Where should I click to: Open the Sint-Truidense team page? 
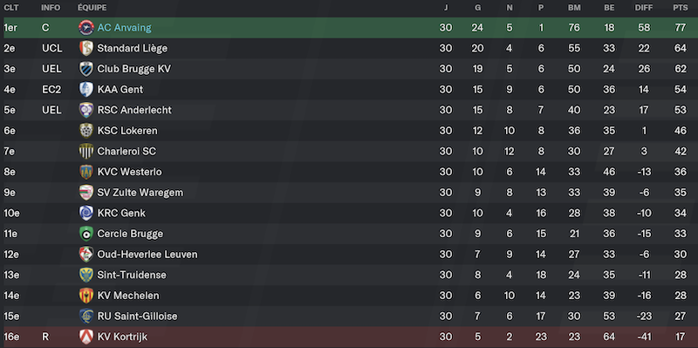[132, 275]
